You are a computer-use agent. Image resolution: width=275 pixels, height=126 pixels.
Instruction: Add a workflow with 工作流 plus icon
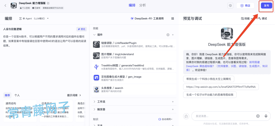173,102
